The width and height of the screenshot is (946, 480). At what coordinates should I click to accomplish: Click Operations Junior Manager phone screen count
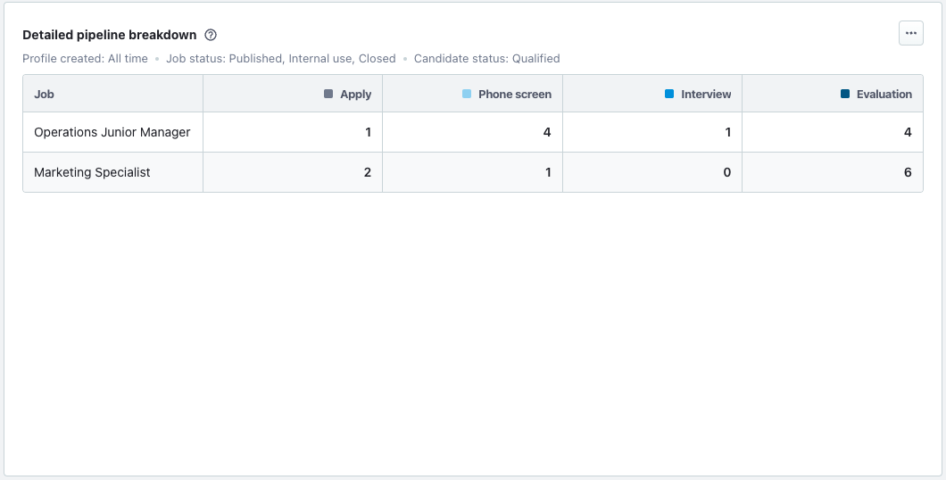coord(547,132)
